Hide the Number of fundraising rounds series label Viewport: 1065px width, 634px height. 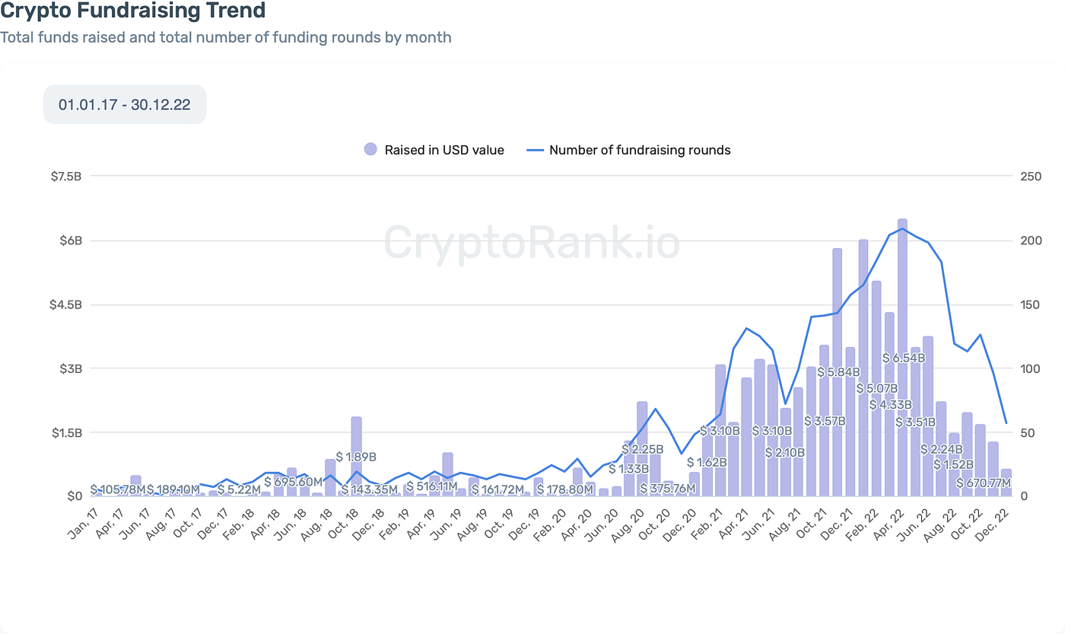click(x=640, y=150)
